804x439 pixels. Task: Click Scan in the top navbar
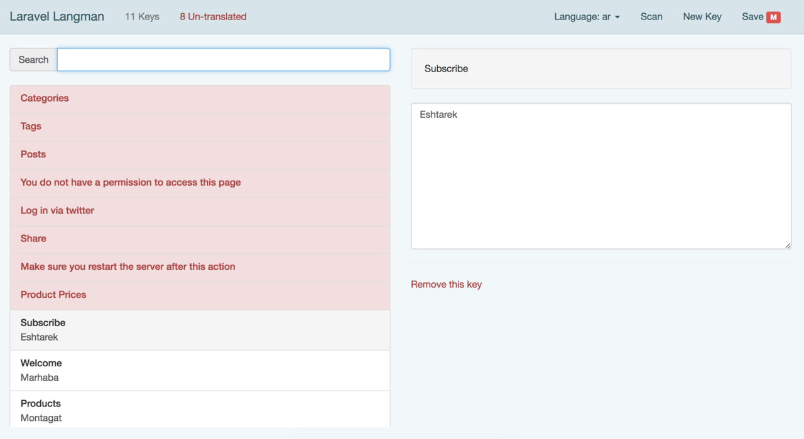click(x=651, y=17)
